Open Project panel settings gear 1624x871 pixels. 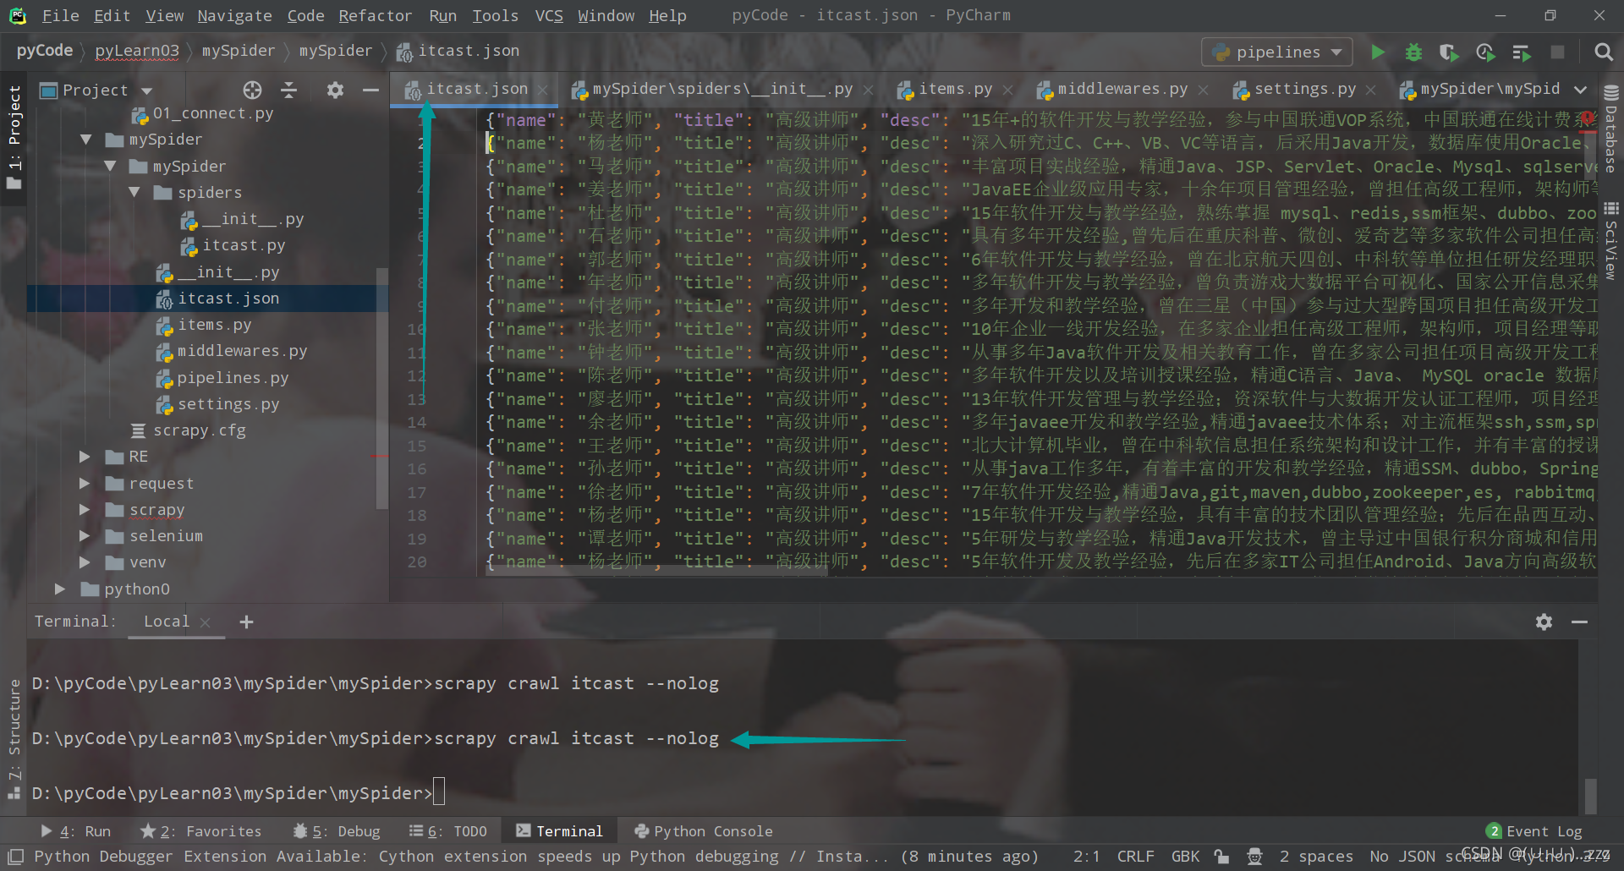(335, 90)
